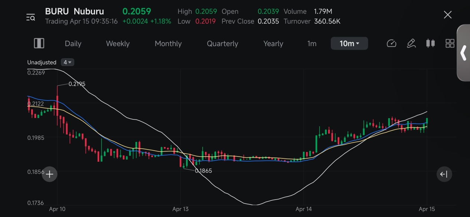
Task: Switch to 1m interval
Action: click(312, 44)
